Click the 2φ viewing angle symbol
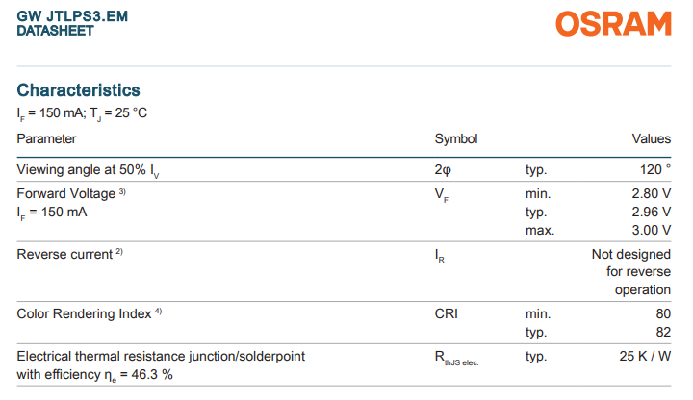The height and width of the screenshot is (400, 693). 443,170
